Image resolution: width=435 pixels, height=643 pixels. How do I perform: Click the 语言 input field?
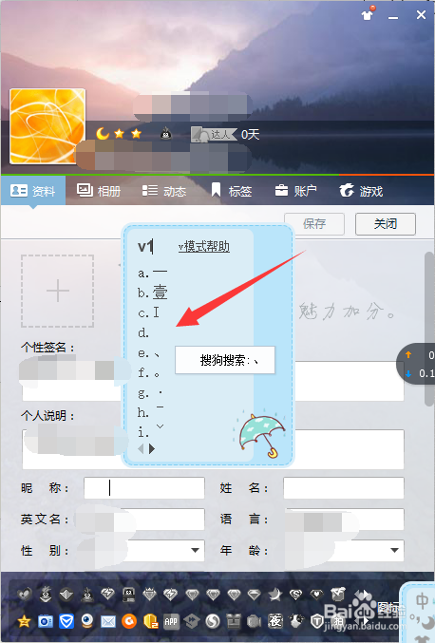[x=344, y=520]
